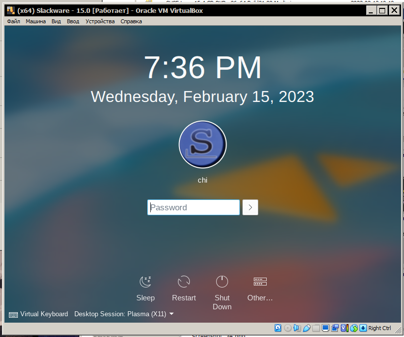404x337 pixels.
Task: Click the Right Ctrl host key label
Action: 380,328
